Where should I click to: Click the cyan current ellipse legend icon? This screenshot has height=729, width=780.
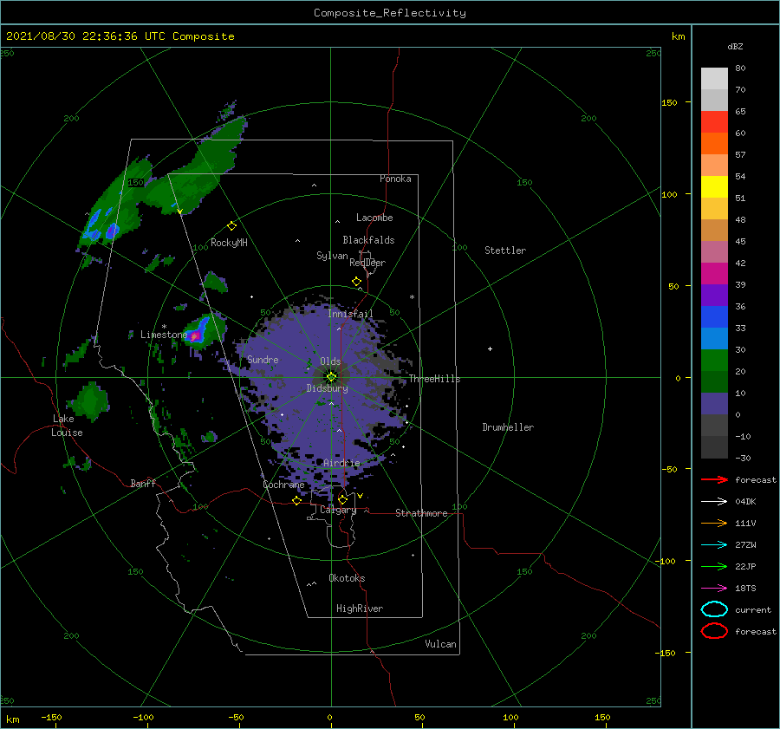coord(714,609)
